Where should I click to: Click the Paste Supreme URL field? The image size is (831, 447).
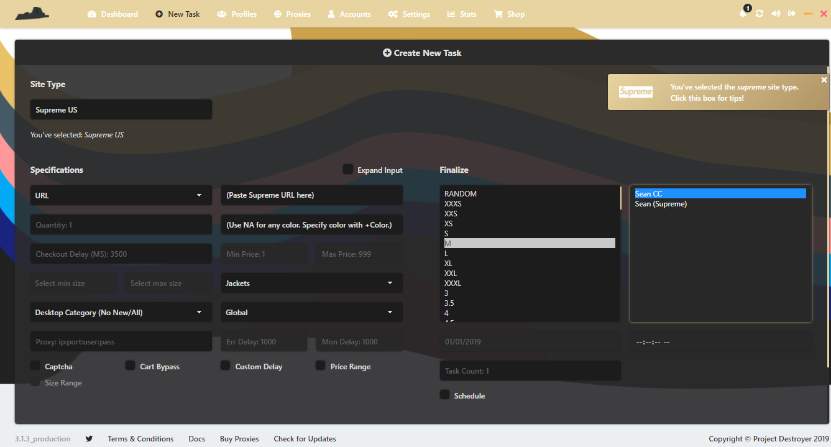coord(312,195)
